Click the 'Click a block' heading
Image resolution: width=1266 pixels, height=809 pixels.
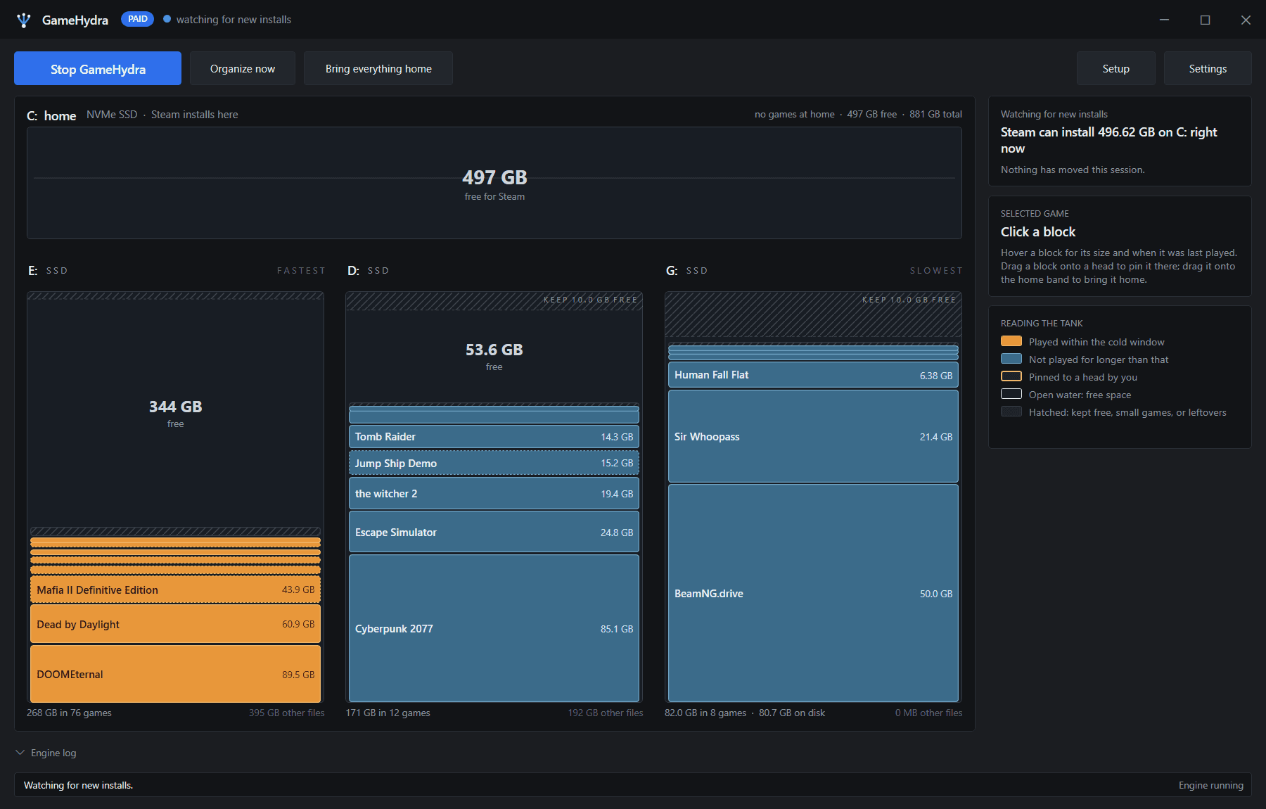point(1038,232)
